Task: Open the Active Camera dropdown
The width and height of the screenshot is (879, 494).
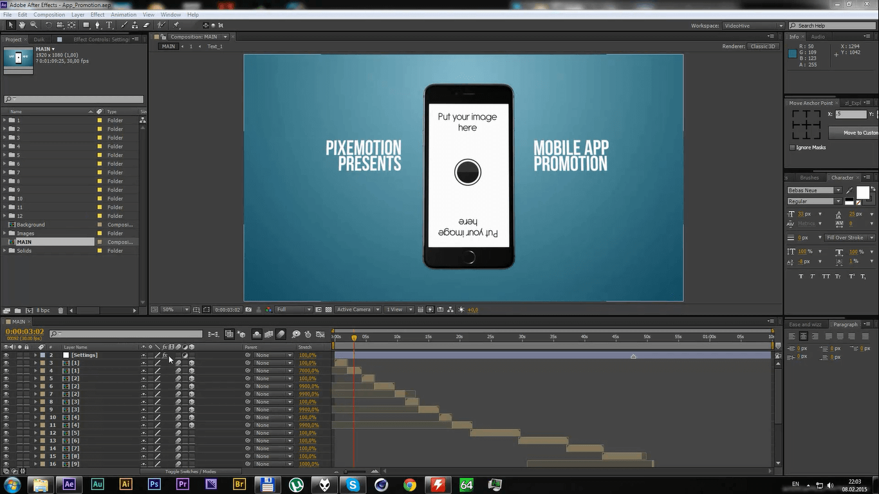Action: (x=358, y=309)
